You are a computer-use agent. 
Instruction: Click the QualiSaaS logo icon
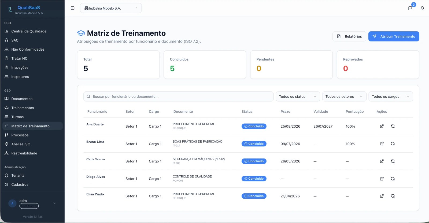10,9
